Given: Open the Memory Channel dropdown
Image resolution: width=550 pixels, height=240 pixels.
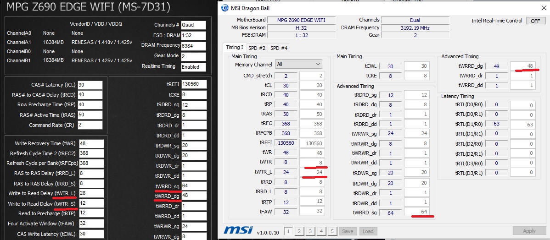Looking at the screenshot, I should coord(298,64).
